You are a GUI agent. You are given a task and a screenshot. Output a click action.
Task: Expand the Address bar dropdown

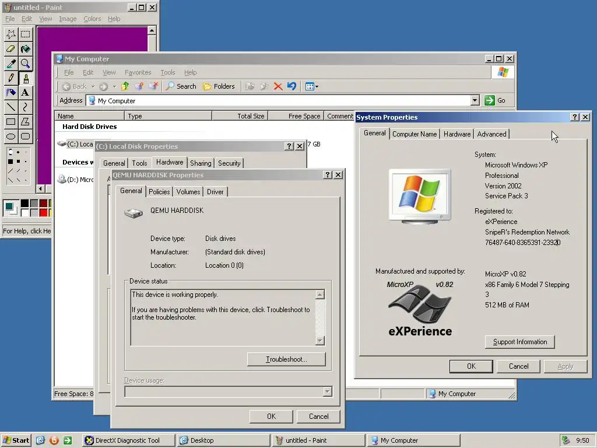click(475, 100)
